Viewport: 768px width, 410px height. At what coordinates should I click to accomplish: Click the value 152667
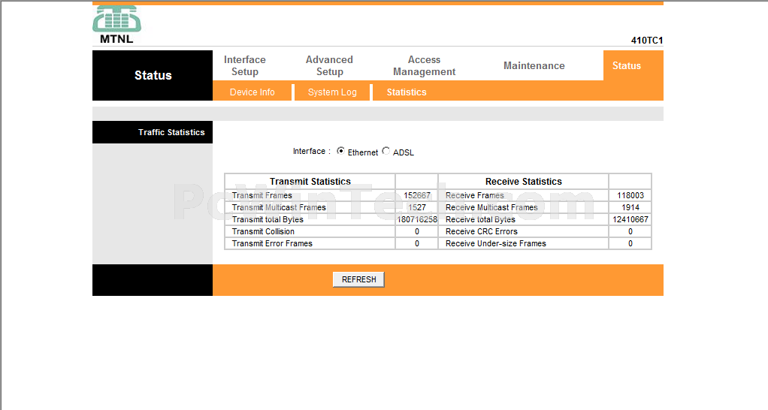tap(417, 195)
